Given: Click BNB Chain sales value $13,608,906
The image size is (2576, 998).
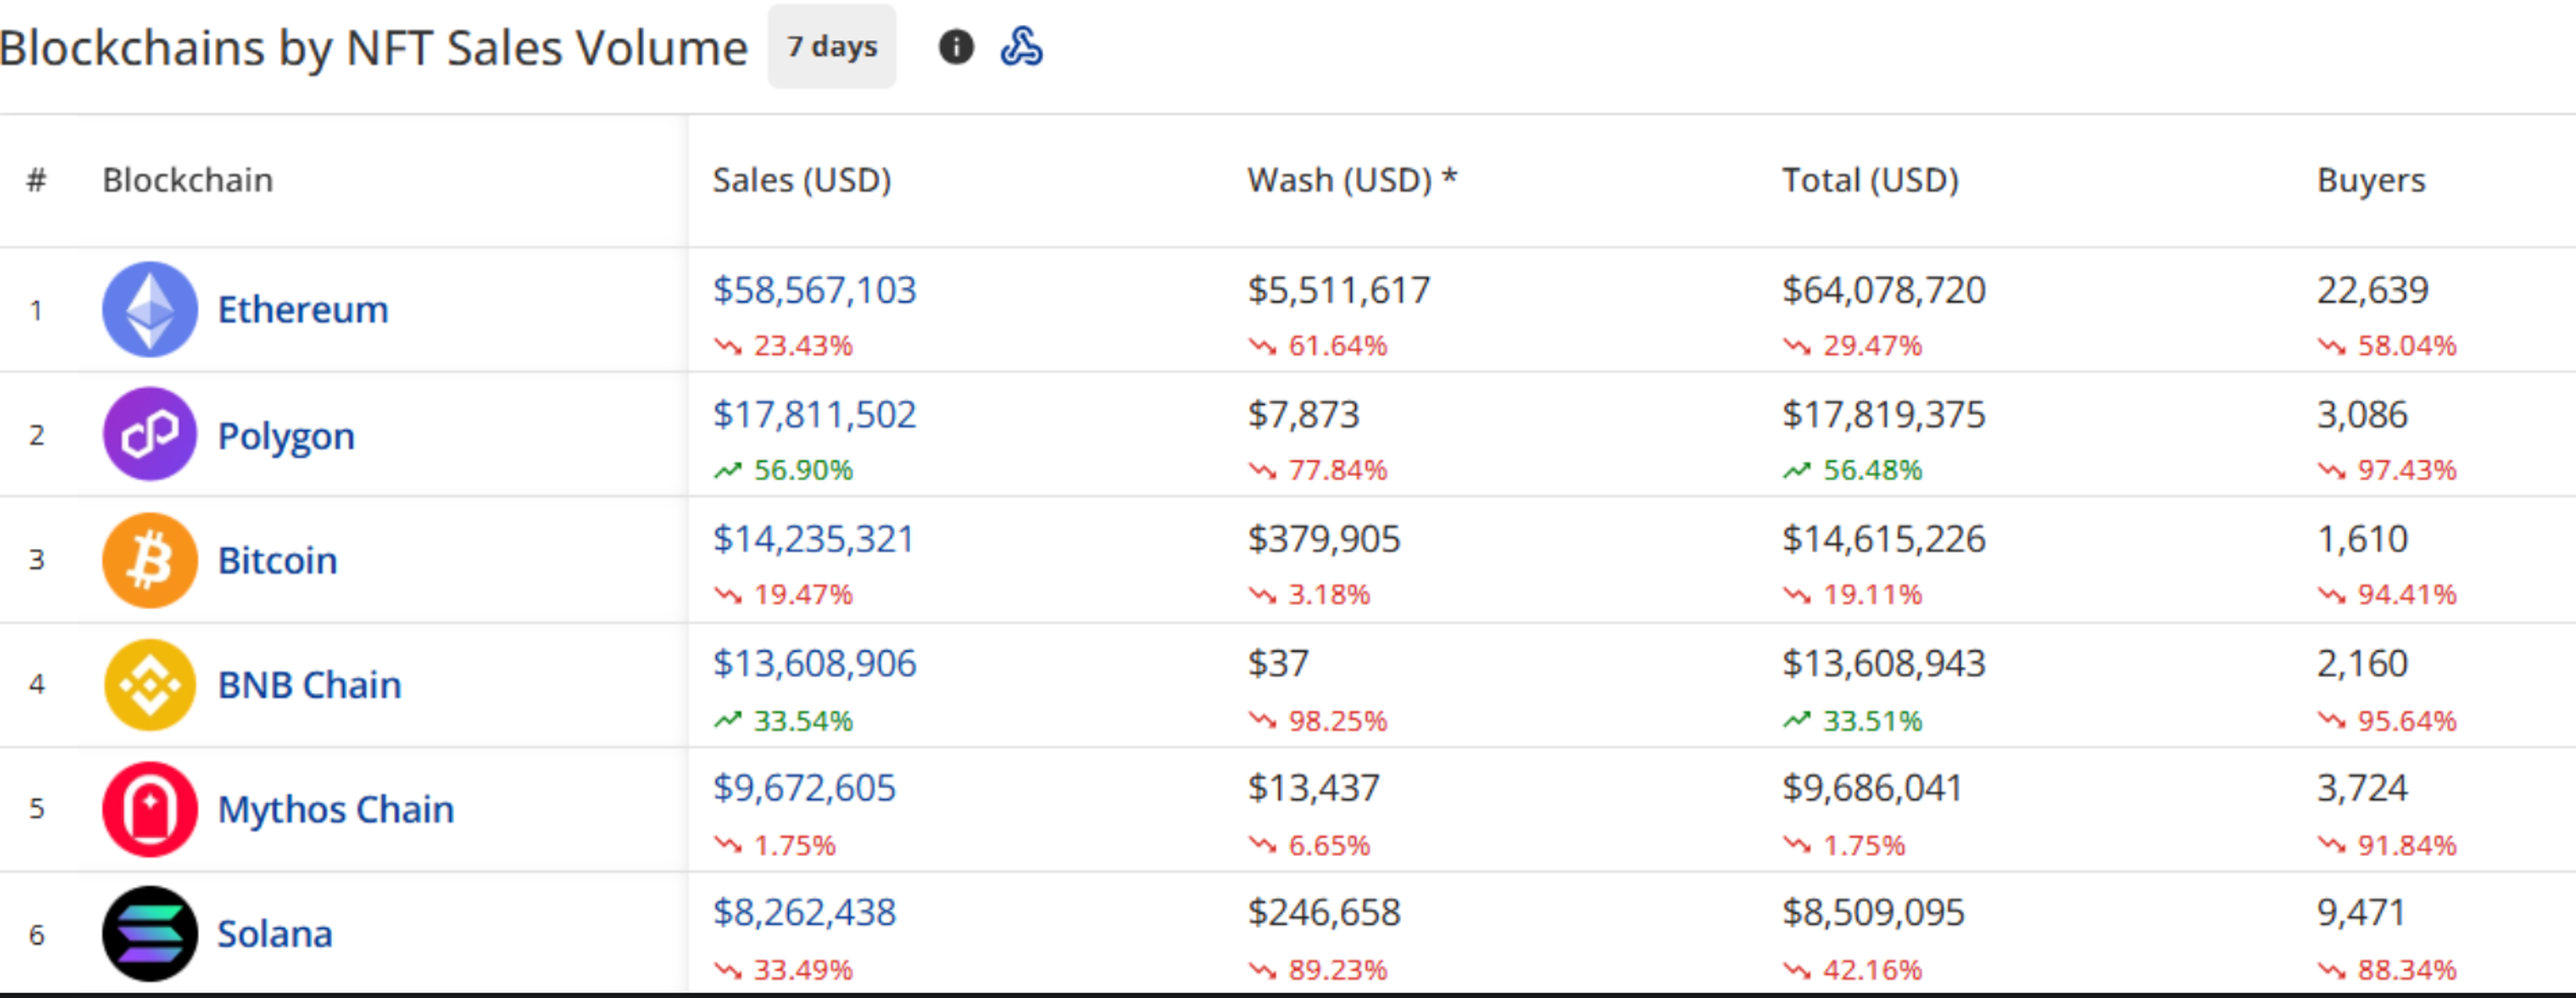Looking at the screenshot, I should coord(814,664).
